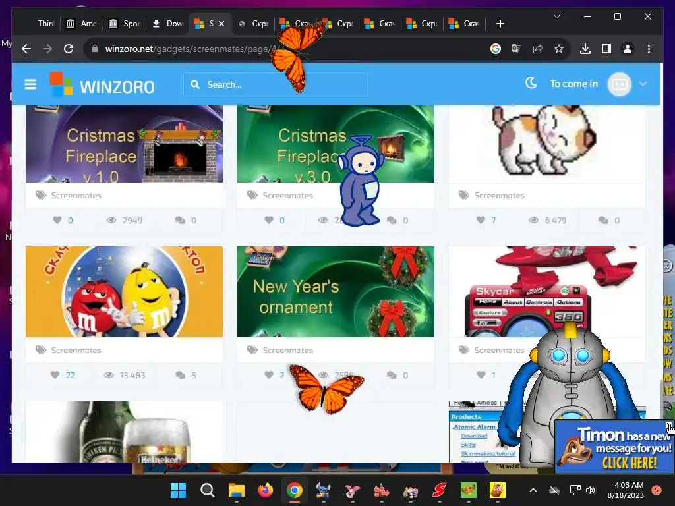Open Windows Start menu
This screenshot has height=506, width=675.
coord(178,490)
